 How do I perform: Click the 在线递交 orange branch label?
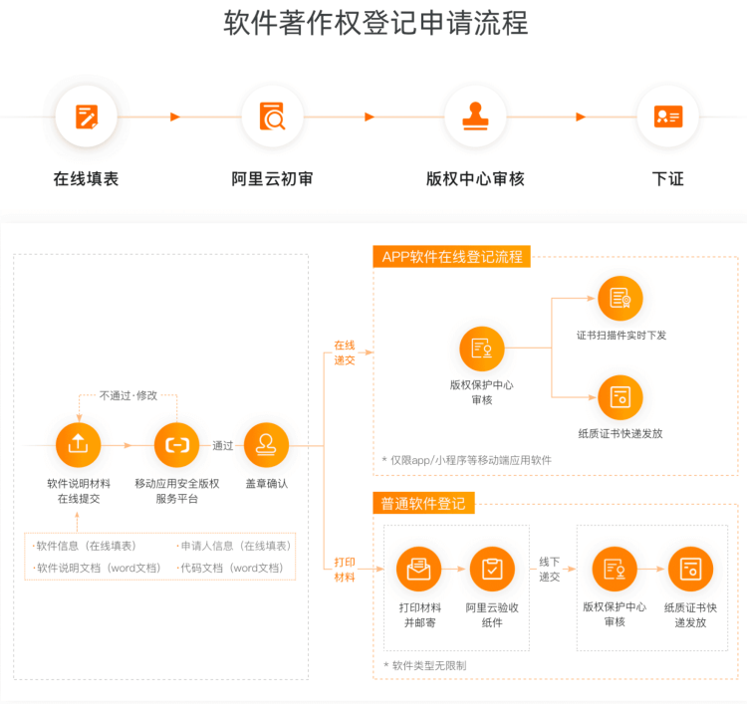[x=345, y=352]
